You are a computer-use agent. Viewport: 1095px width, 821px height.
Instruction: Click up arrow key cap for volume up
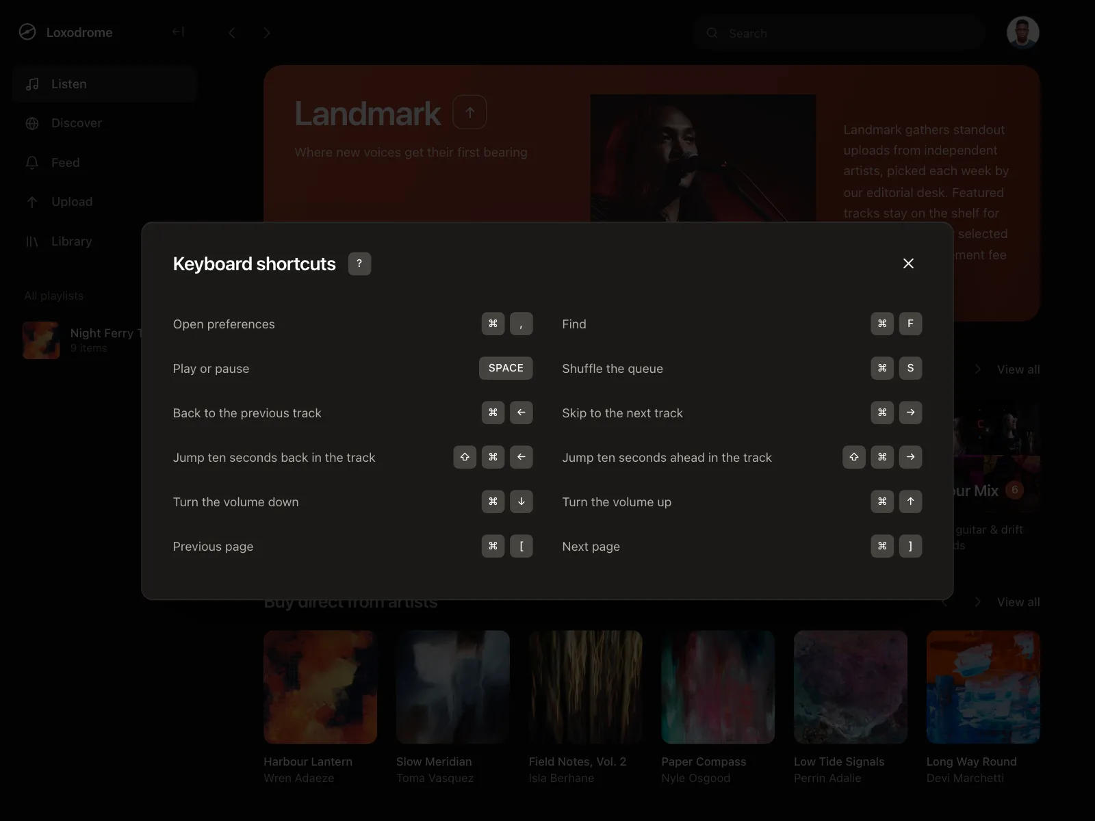click(910, 501)
